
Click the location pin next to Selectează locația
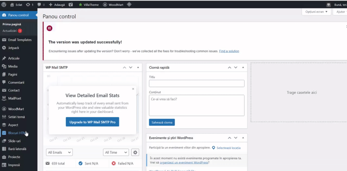point(213,148)
